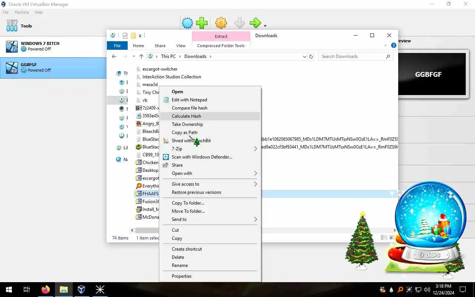Expand the Open with submenu

pos(210,173)
